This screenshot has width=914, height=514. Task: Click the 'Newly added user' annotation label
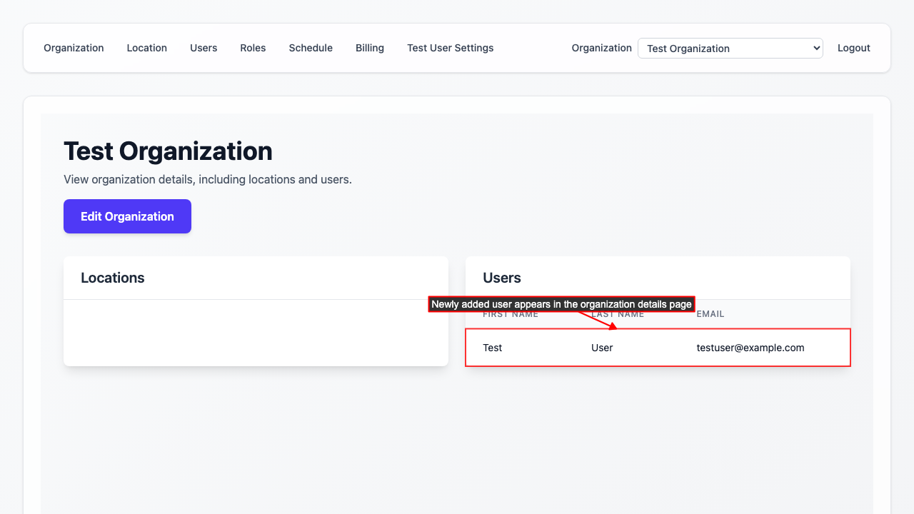[x=561, y=304]
